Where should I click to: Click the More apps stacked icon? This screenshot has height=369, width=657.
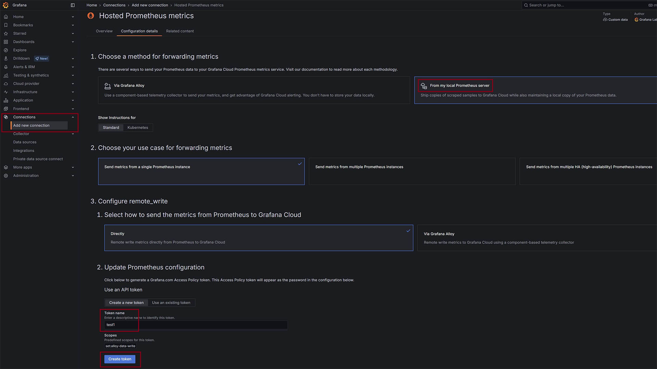[6, 167]
